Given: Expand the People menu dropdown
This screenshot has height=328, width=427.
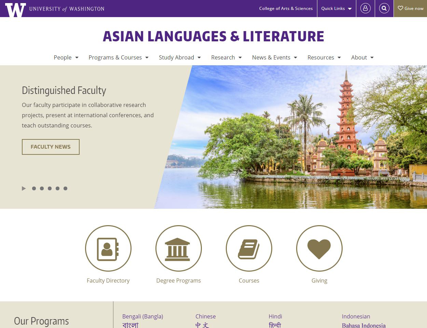Looking at the screenshot, I should point(66,57).
